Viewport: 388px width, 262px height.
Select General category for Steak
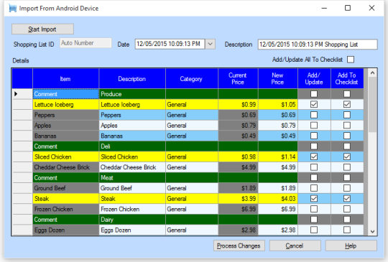192,199
